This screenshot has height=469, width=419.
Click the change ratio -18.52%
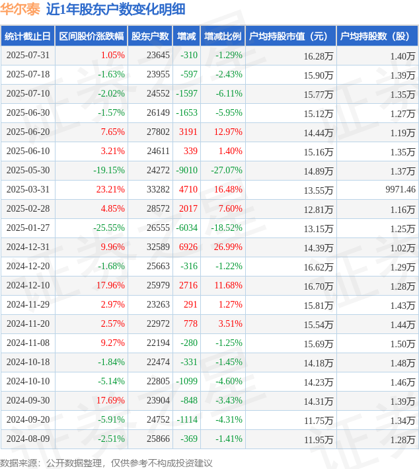tap(227, 228)
